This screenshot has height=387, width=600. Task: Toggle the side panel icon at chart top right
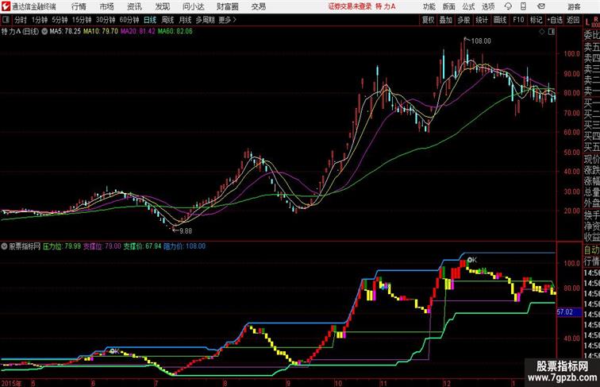click(x=551, y=32)
